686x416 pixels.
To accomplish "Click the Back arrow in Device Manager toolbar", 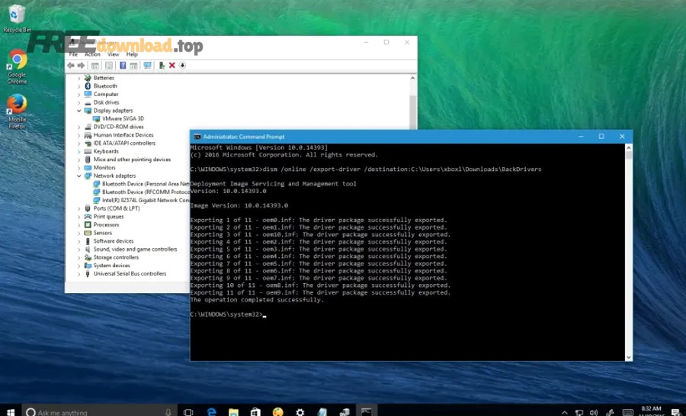I will tap(70, 65).
